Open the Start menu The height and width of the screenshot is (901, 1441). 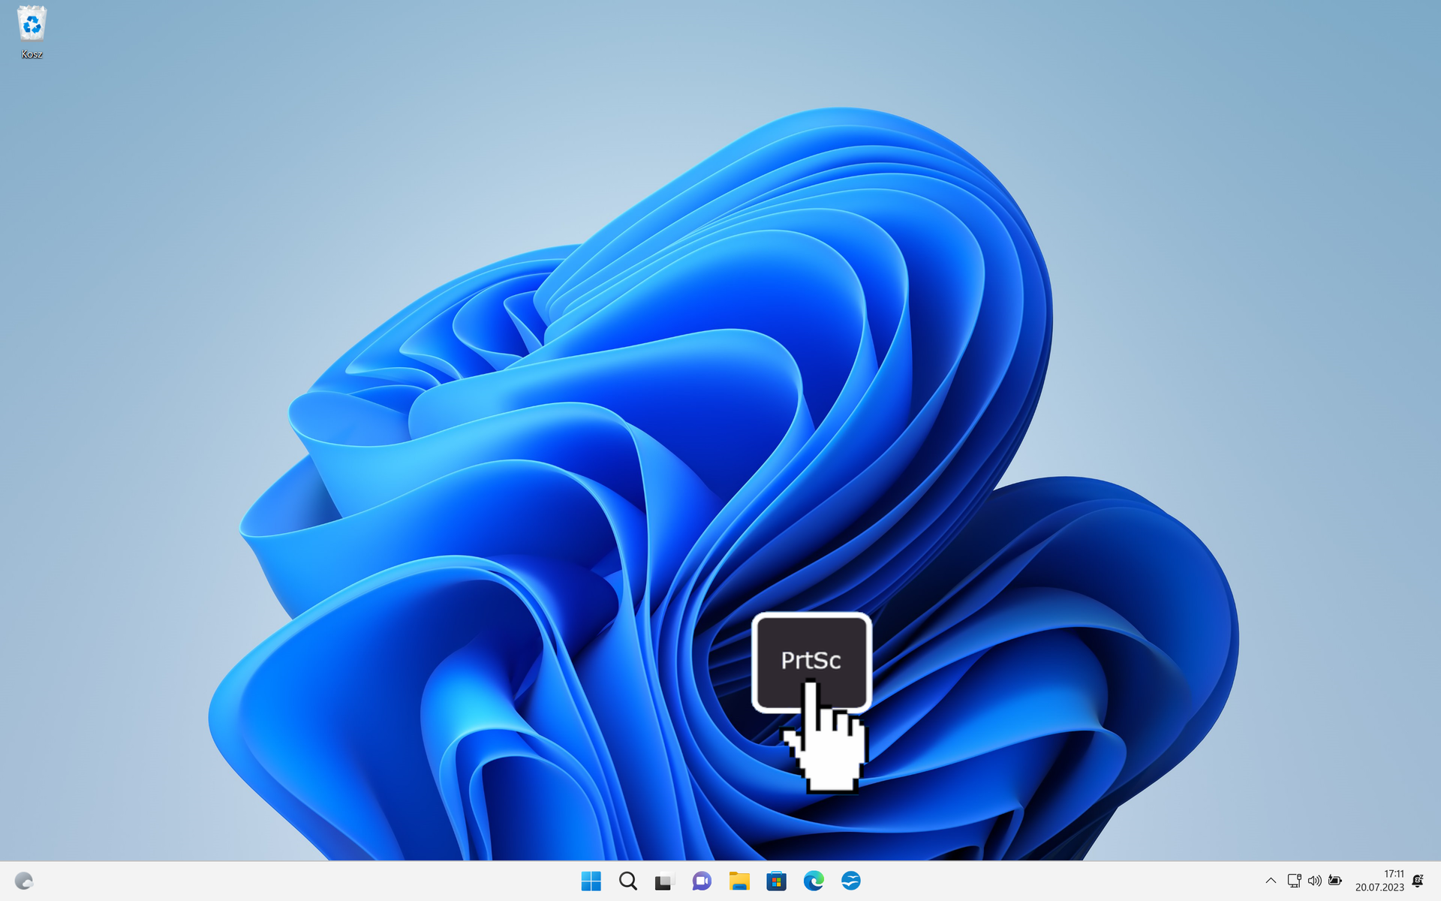(x=592, y=881)
